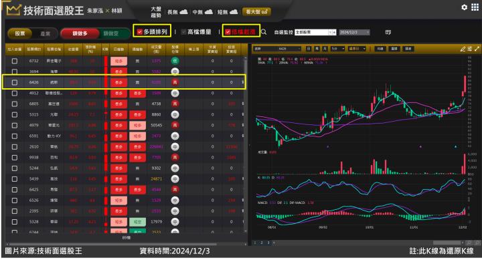Click the table export icon right of date

click(x=388, y=32)
